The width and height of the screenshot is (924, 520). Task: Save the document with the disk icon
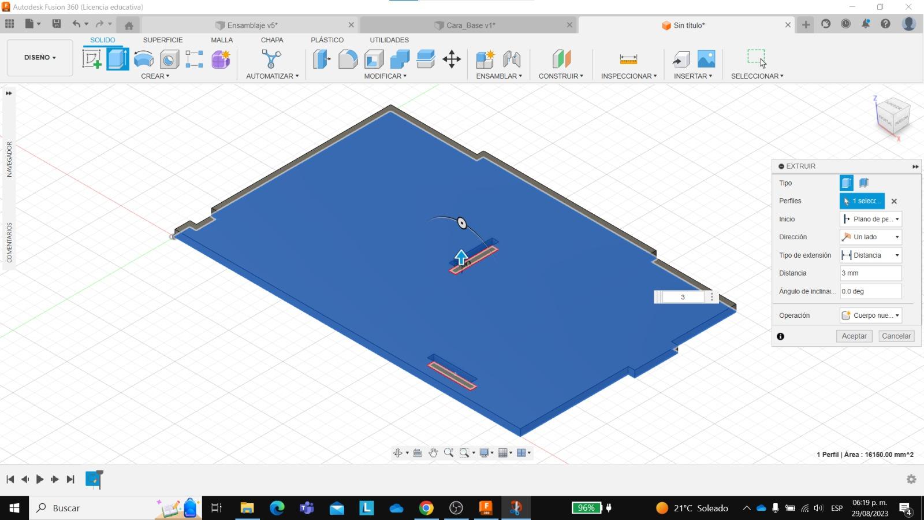(57, 24)
